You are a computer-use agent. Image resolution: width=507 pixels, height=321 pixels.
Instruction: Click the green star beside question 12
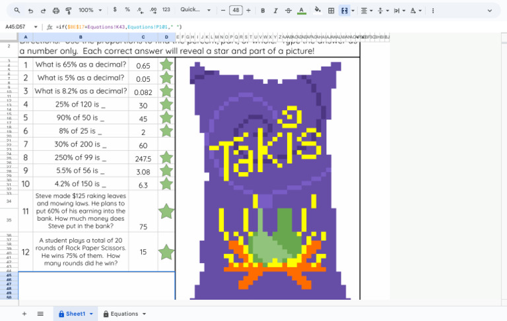166,252
